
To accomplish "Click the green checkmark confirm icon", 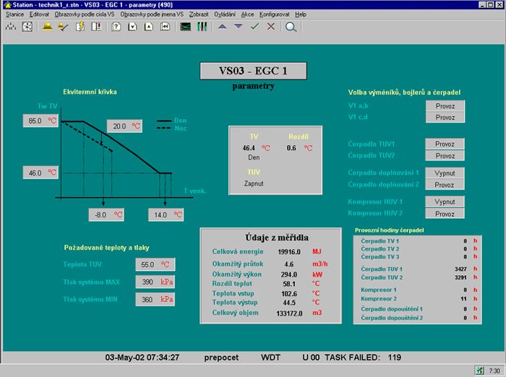I will [x=254, y=27].
